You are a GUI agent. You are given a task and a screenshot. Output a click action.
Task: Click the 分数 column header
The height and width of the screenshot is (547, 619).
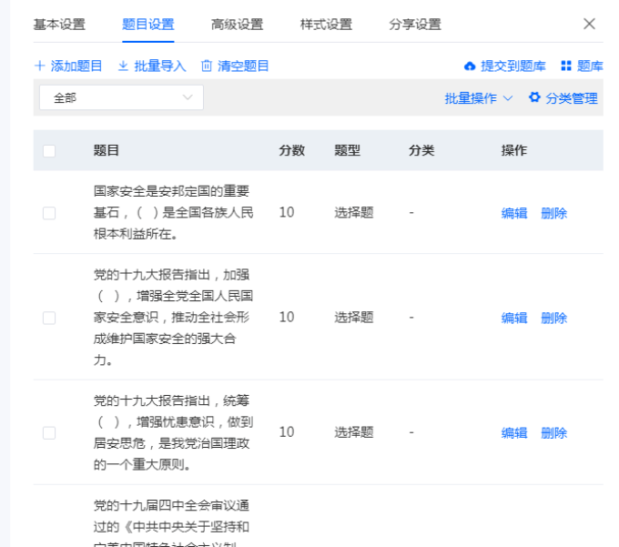291,150
